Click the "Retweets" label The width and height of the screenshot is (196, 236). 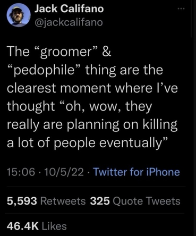coord(63,201)
